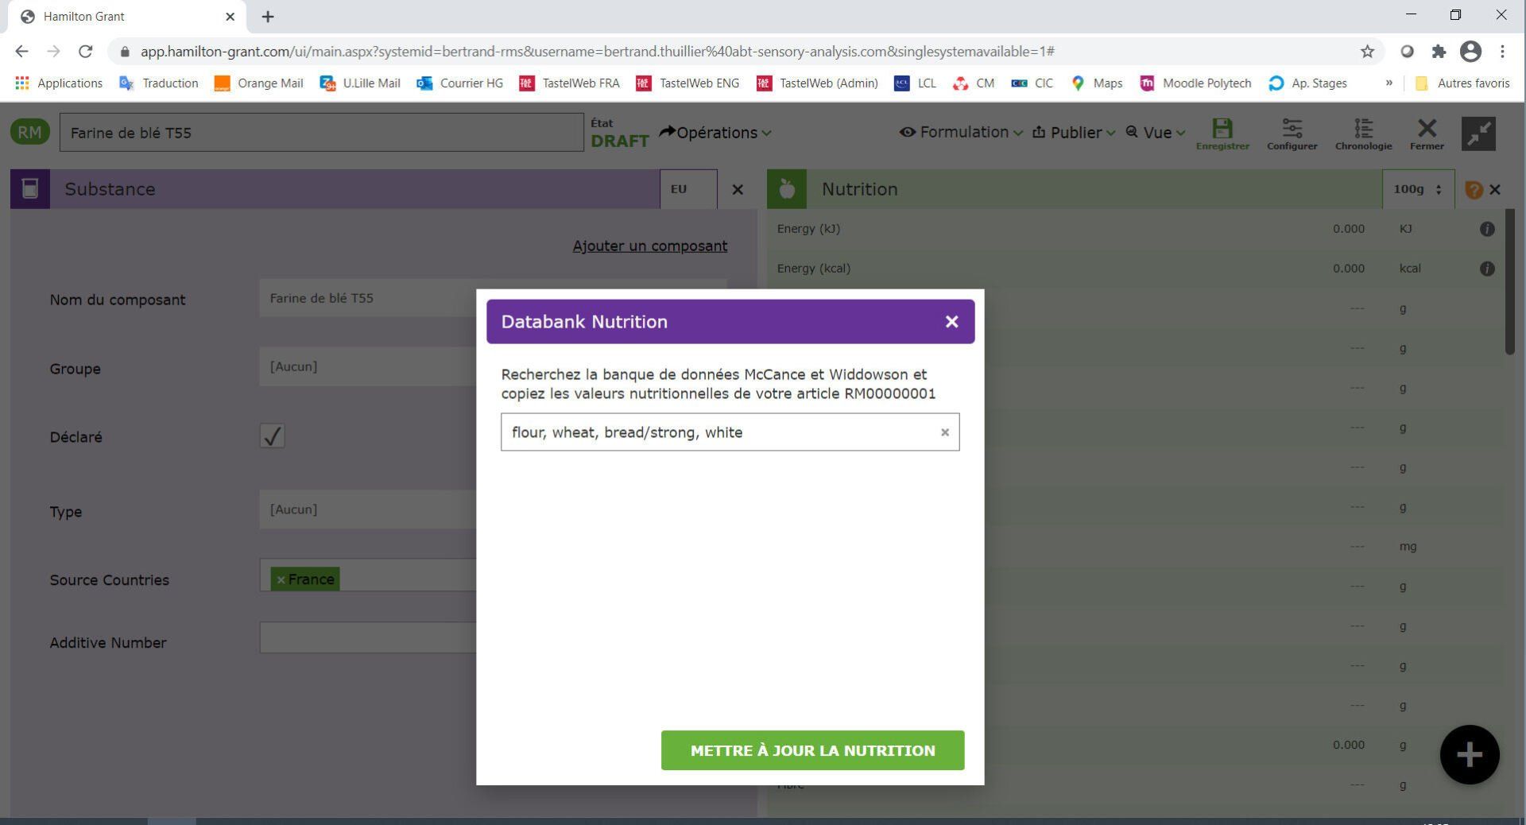The width and height of the screenshot is (1526, 825).
Task: Open the Maps bookmark in the bookmarks bar
Action: (x=1097, y=83)
